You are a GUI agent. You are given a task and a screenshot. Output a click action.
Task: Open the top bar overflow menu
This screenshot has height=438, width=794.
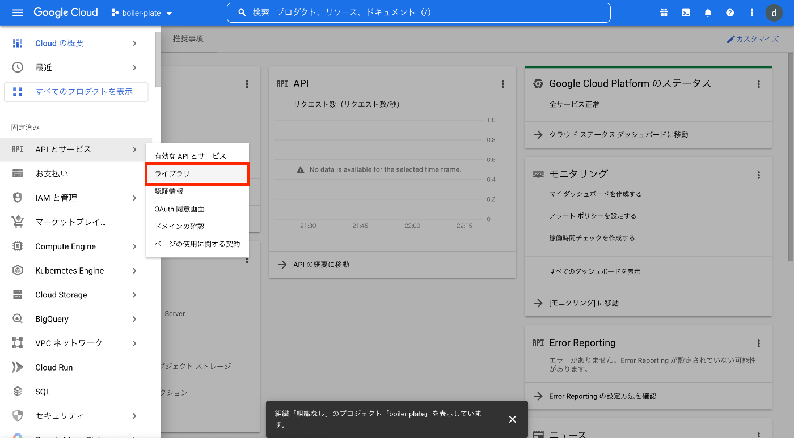click(751, 12)
